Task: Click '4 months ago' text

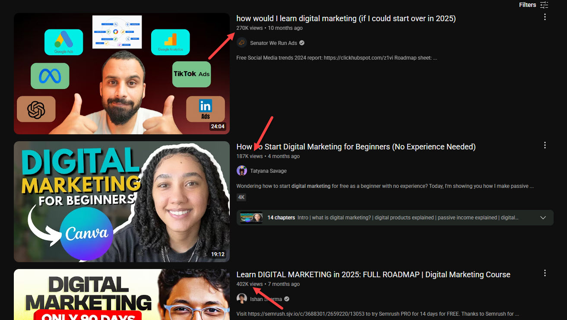Action: click(284, 156)
